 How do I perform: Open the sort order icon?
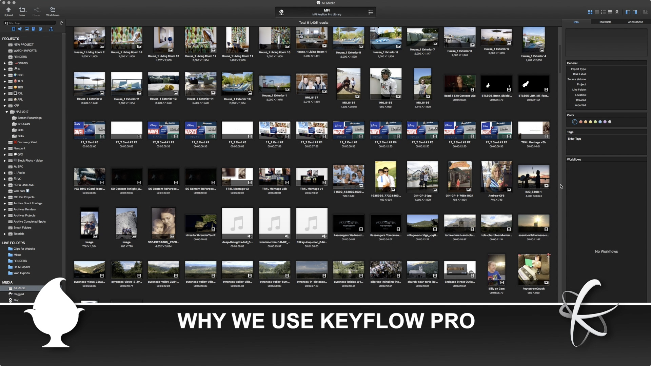[645, 12]
